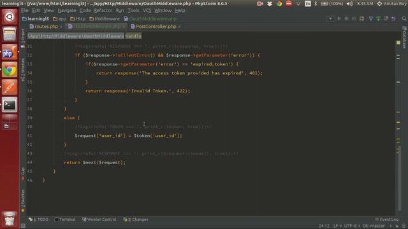Click the Terminal launcher icon in dock
The height and width of the screenshot is (229, 408).
[10, 105]
